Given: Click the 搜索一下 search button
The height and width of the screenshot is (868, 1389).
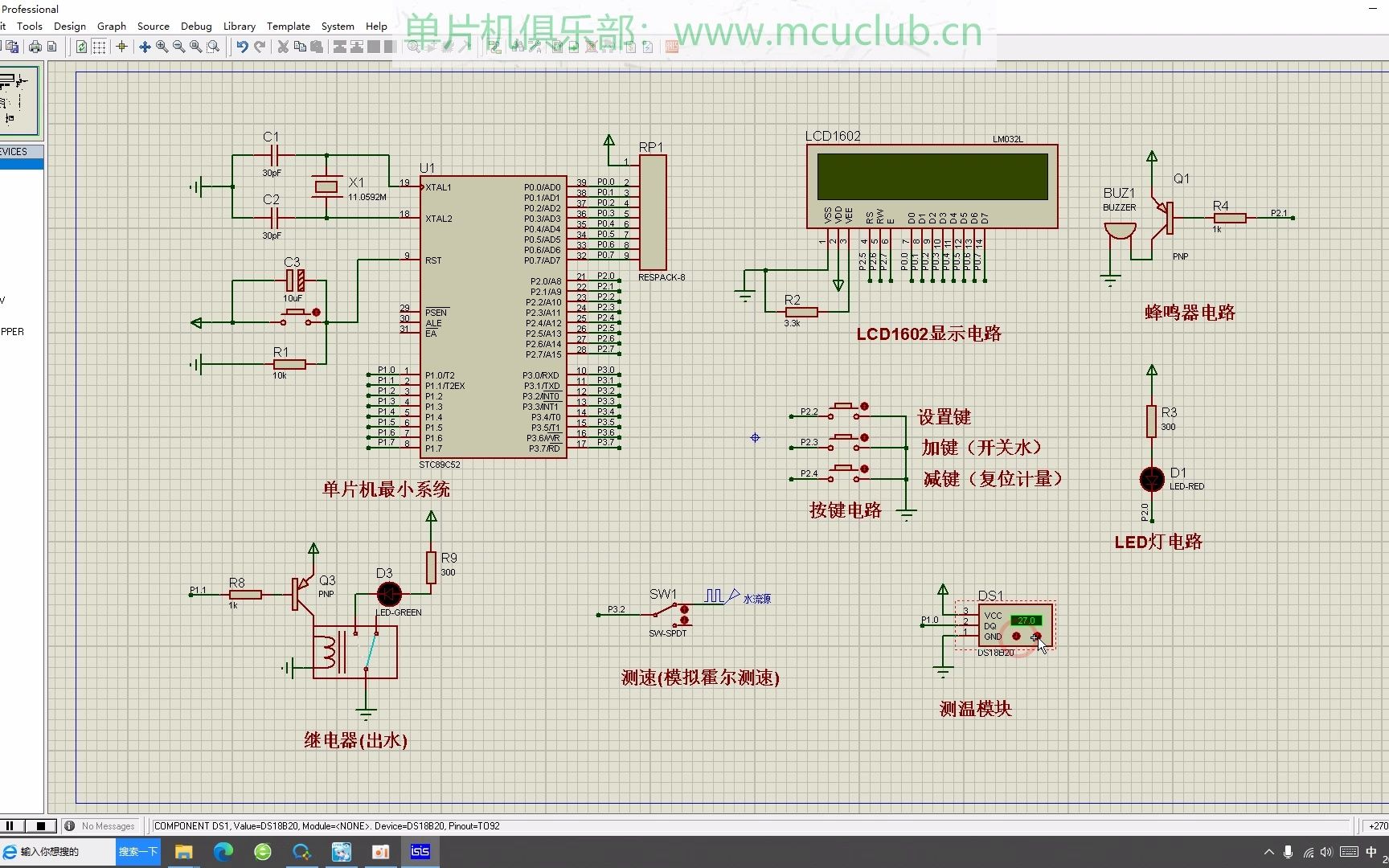Looking at the screenshot, I should pos(138,852).
